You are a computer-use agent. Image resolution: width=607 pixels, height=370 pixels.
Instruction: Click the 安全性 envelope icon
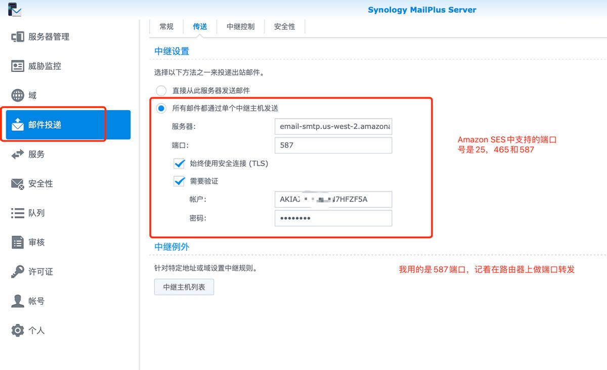[x=18, y=183]
